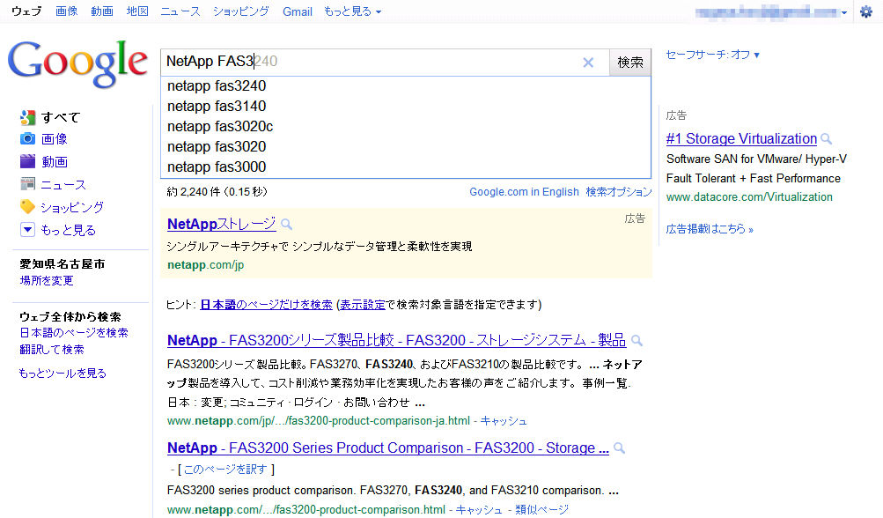883x518 pixels.
Task: Open ショッピング in the top navigation bar
Action: pyautogui.click(x=241, y=11)
